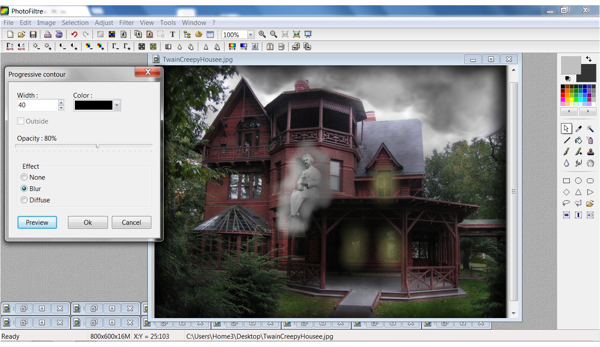Viewport: 600px width, 347px height.
Task: Click the Open file folder icon
Action: click(x=21, y=35)
